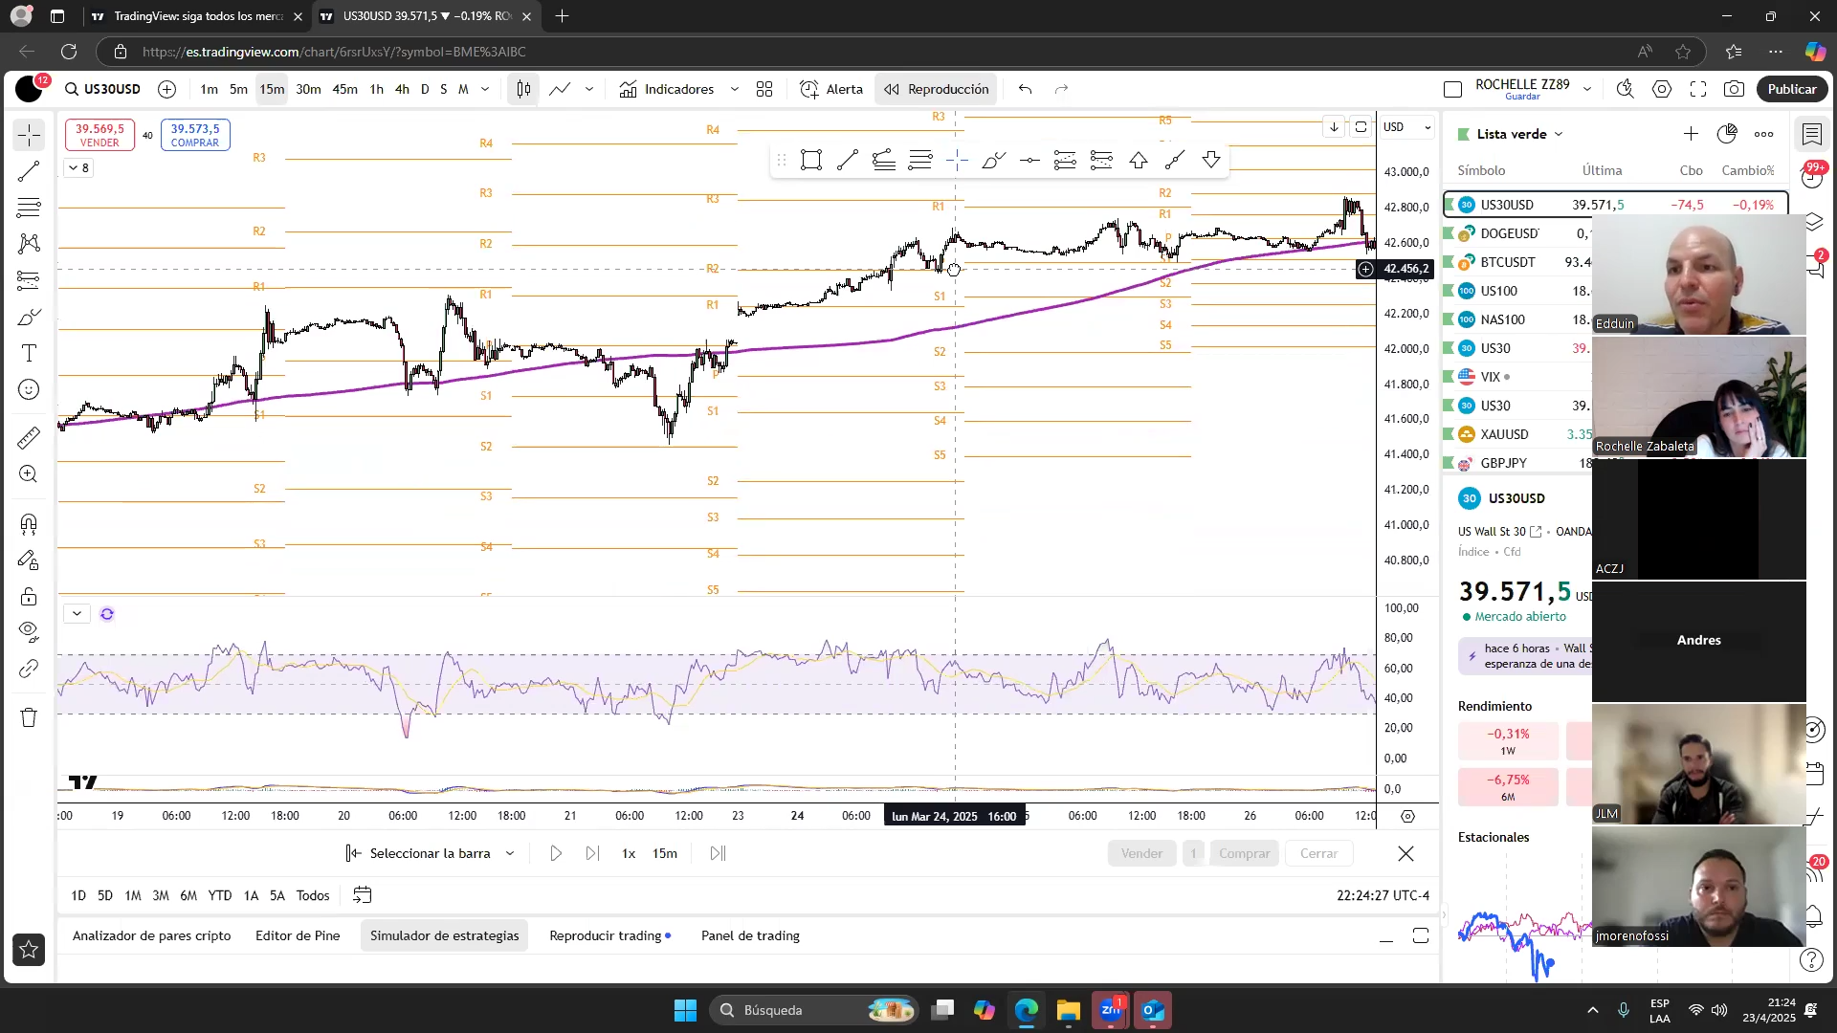Image resolution: width=1837 pixels, height=1033 pixels.
Task: Open the emoji icons tool
Action: click(x=29, y=389)
